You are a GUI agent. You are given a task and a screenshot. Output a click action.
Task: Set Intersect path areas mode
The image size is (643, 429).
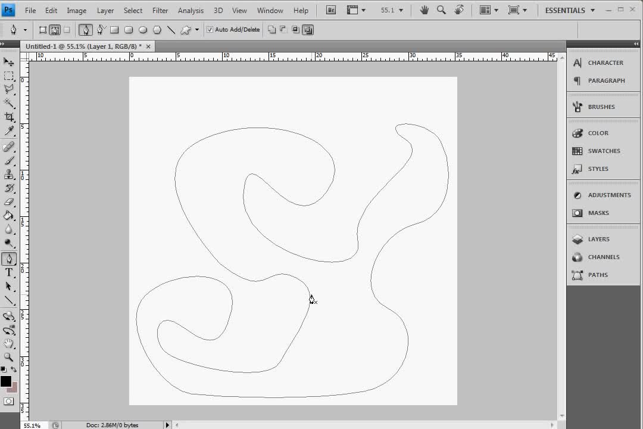(x=295, y=30)
